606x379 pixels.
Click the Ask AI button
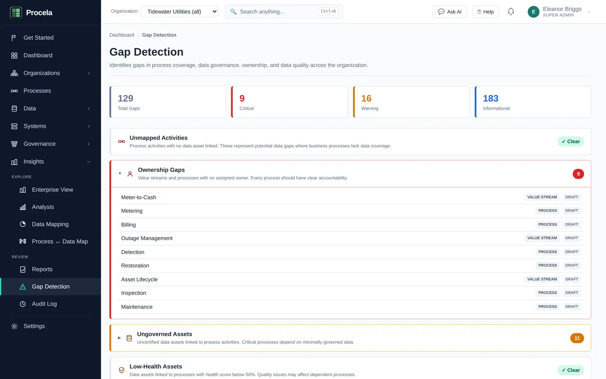(x=449, y=12)
